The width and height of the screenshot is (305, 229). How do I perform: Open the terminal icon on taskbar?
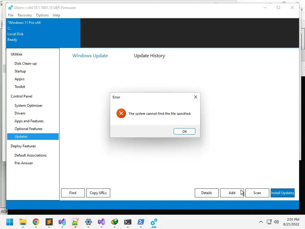click(x=128, y=222)
